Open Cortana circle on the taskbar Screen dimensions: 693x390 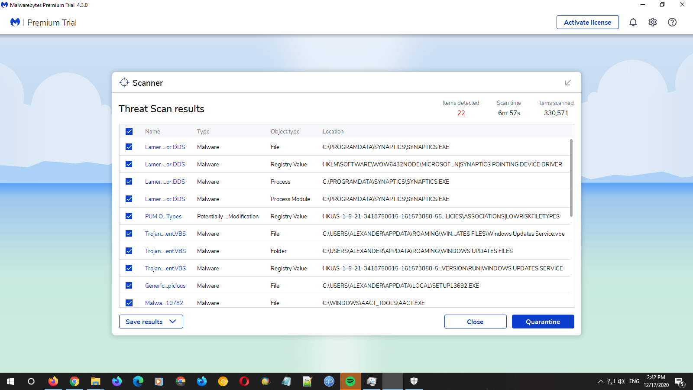coord(31,381)
